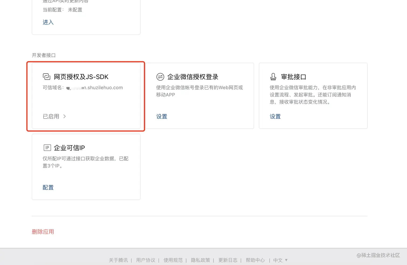Expand the 中文 language dropdown
407x265 pixels.
coord(280,260)
